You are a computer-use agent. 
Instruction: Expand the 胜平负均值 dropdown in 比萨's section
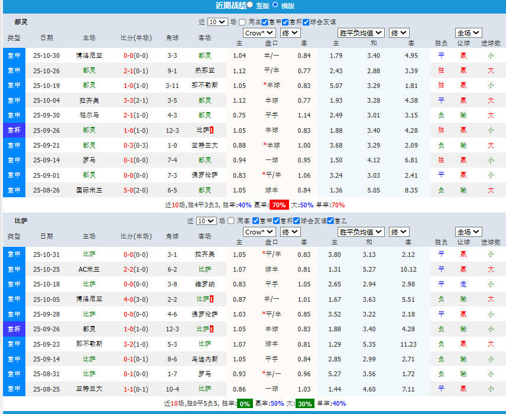361,232
